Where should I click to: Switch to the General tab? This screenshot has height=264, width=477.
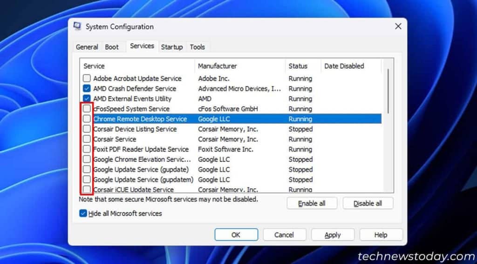coord(87,47)
